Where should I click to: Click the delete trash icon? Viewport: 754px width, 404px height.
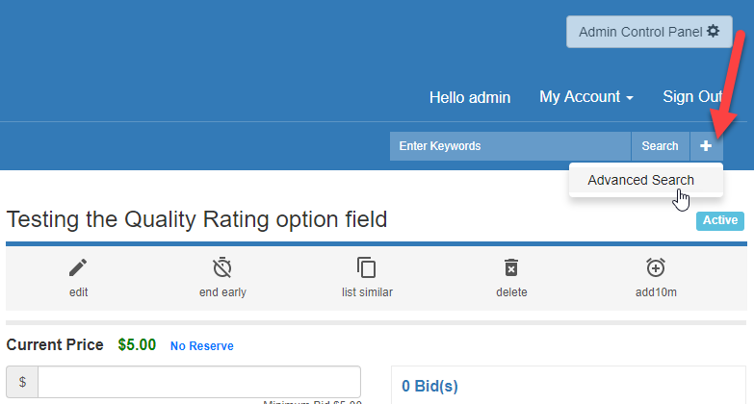pyautogui.click(x=511, y=267)
